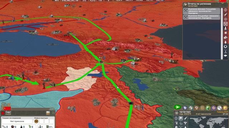Click the reports panel vertical scrollbar
Viewport: 229px width, 128px height.
pyautogui.click(x=222, y=33)
